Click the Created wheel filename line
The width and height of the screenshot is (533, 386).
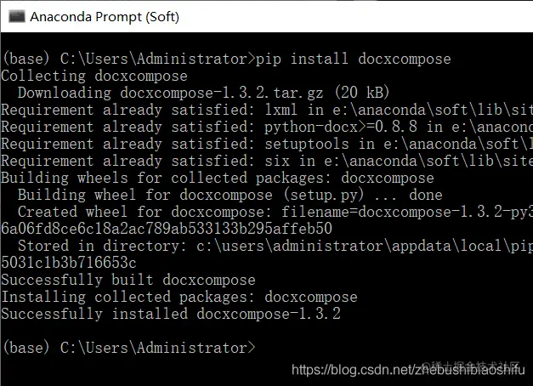[275, 212]
